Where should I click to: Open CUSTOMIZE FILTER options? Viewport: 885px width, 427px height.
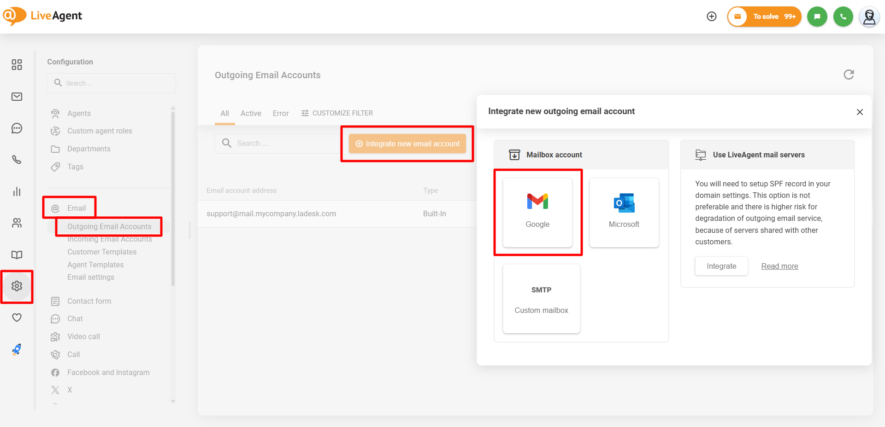(x=337, y=113)
